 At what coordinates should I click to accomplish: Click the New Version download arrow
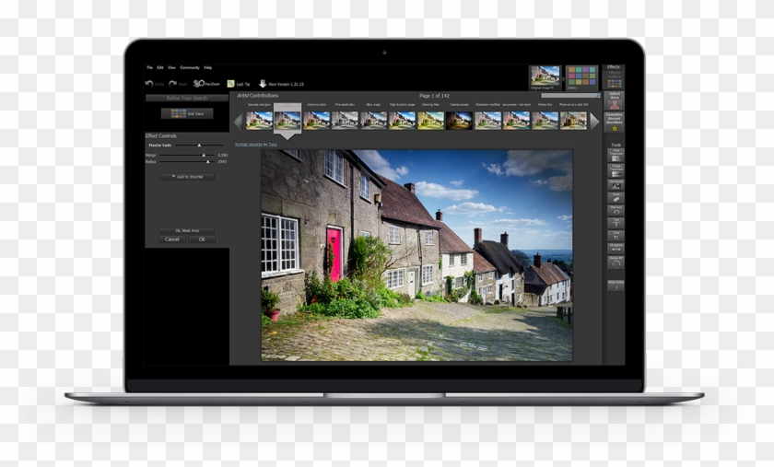[263, 84]
